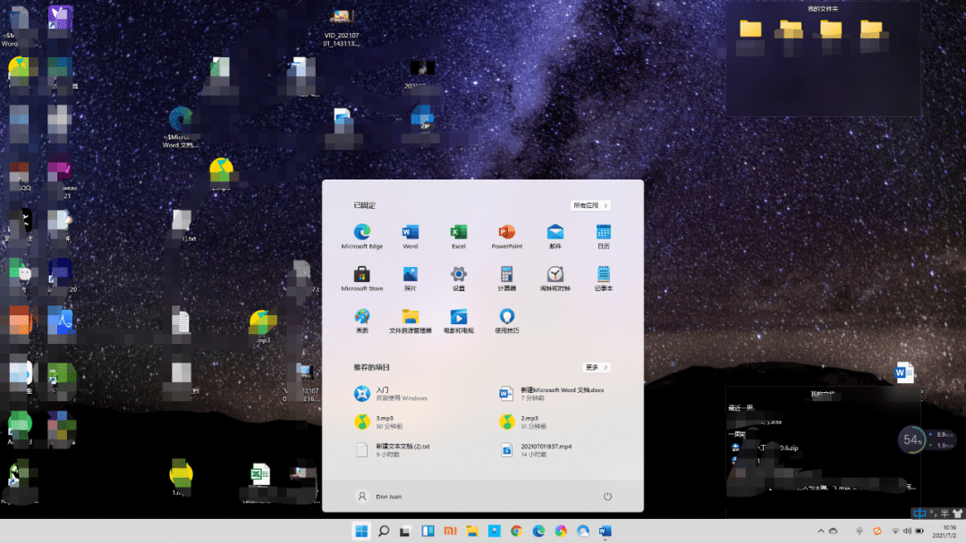This screenshot has width=966, height=543.
Task: Open the 使用技巧 Tips app
Action: (x=506, y=321)
